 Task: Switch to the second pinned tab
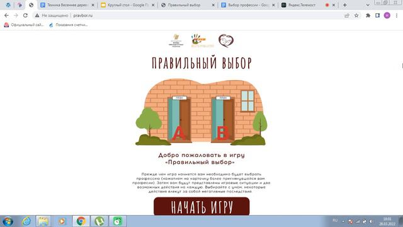(x=20, y=5)
